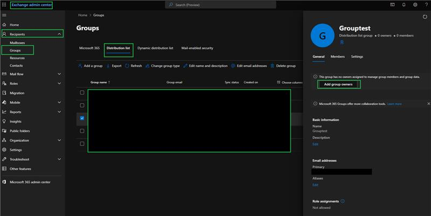Click Delete group in toolbar
This screenshot has width=431, height=216.
pos(283,66)
